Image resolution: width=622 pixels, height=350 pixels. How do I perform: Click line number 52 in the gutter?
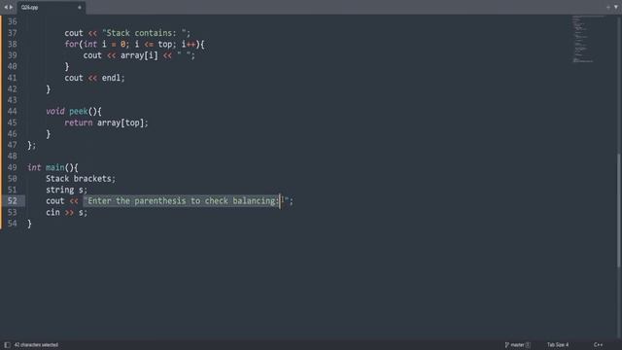coord(13,201)
